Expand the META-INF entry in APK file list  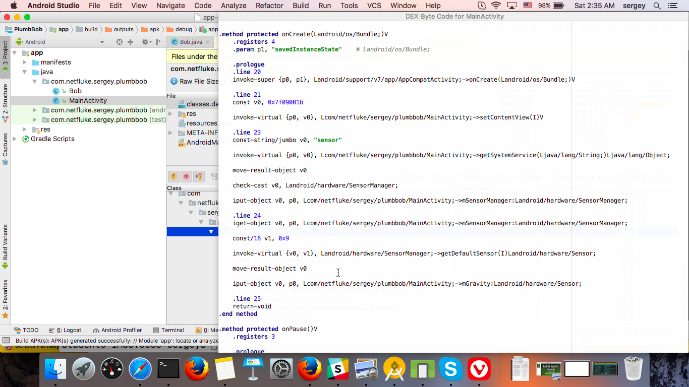(170, 133)
